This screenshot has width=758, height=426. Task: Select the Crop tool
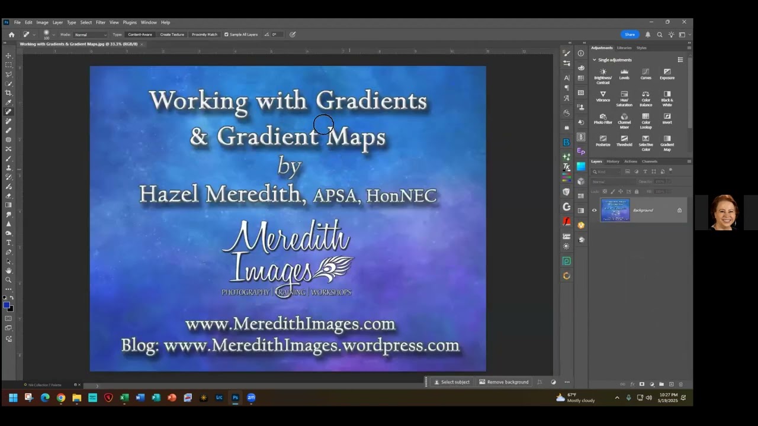click(x=8, y=93)
